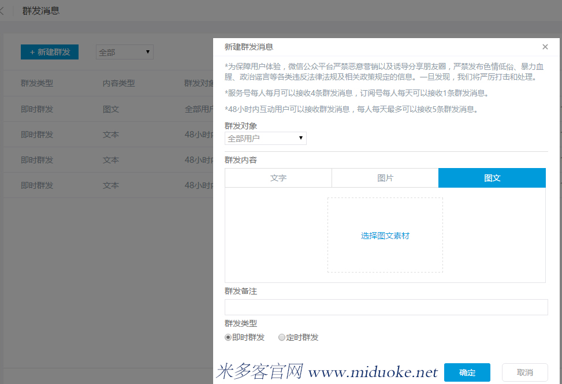Screen dimensions: 562x384
Task: Click the back arrow icon
Action: [x=2, y=11]
